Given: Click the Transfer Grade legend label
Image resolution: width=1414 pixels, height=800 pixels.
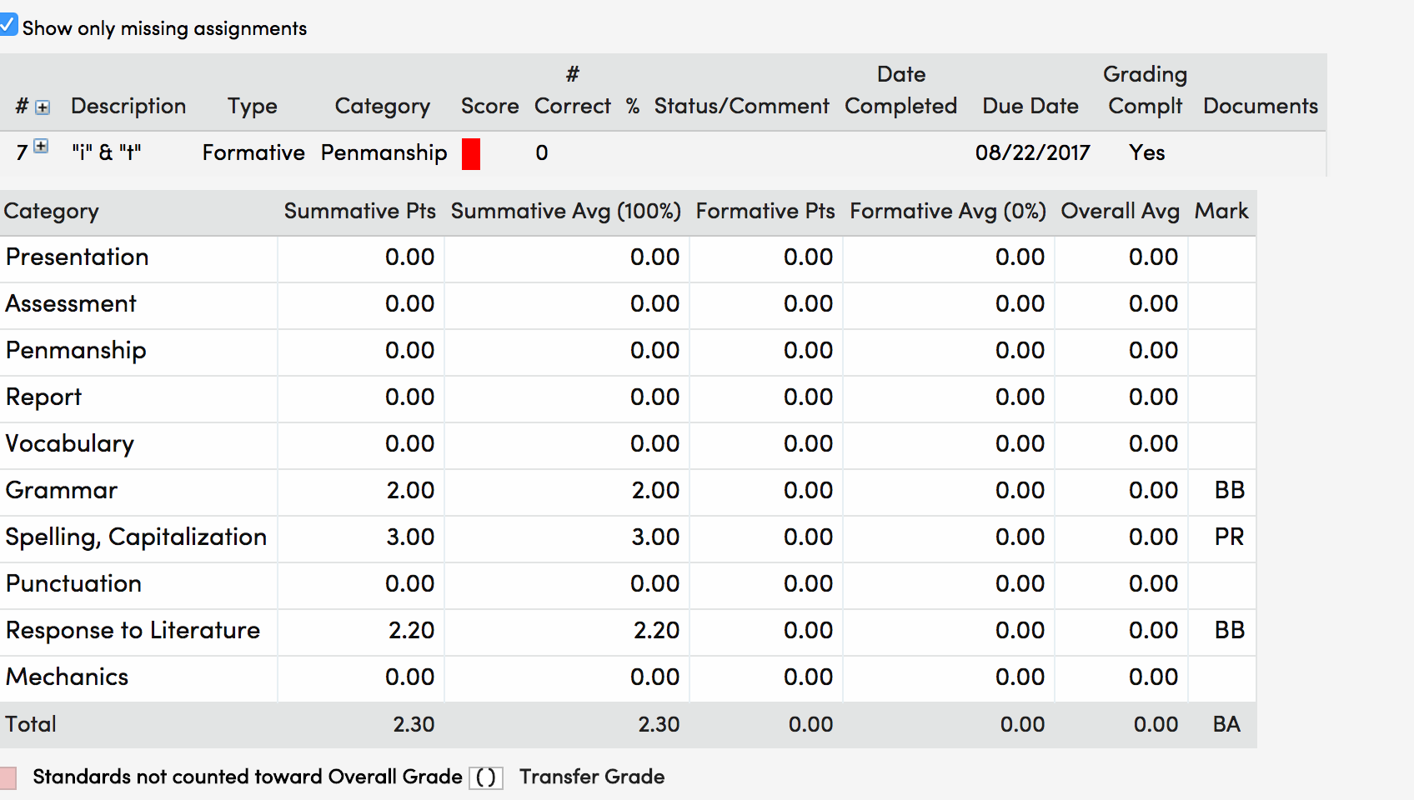Looking at the screenshot, I should [x=592, y=777].
